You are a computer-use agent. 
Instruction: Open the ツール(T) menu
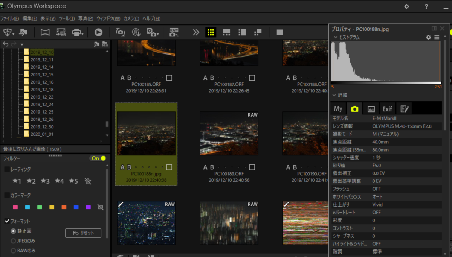point(67,18)
